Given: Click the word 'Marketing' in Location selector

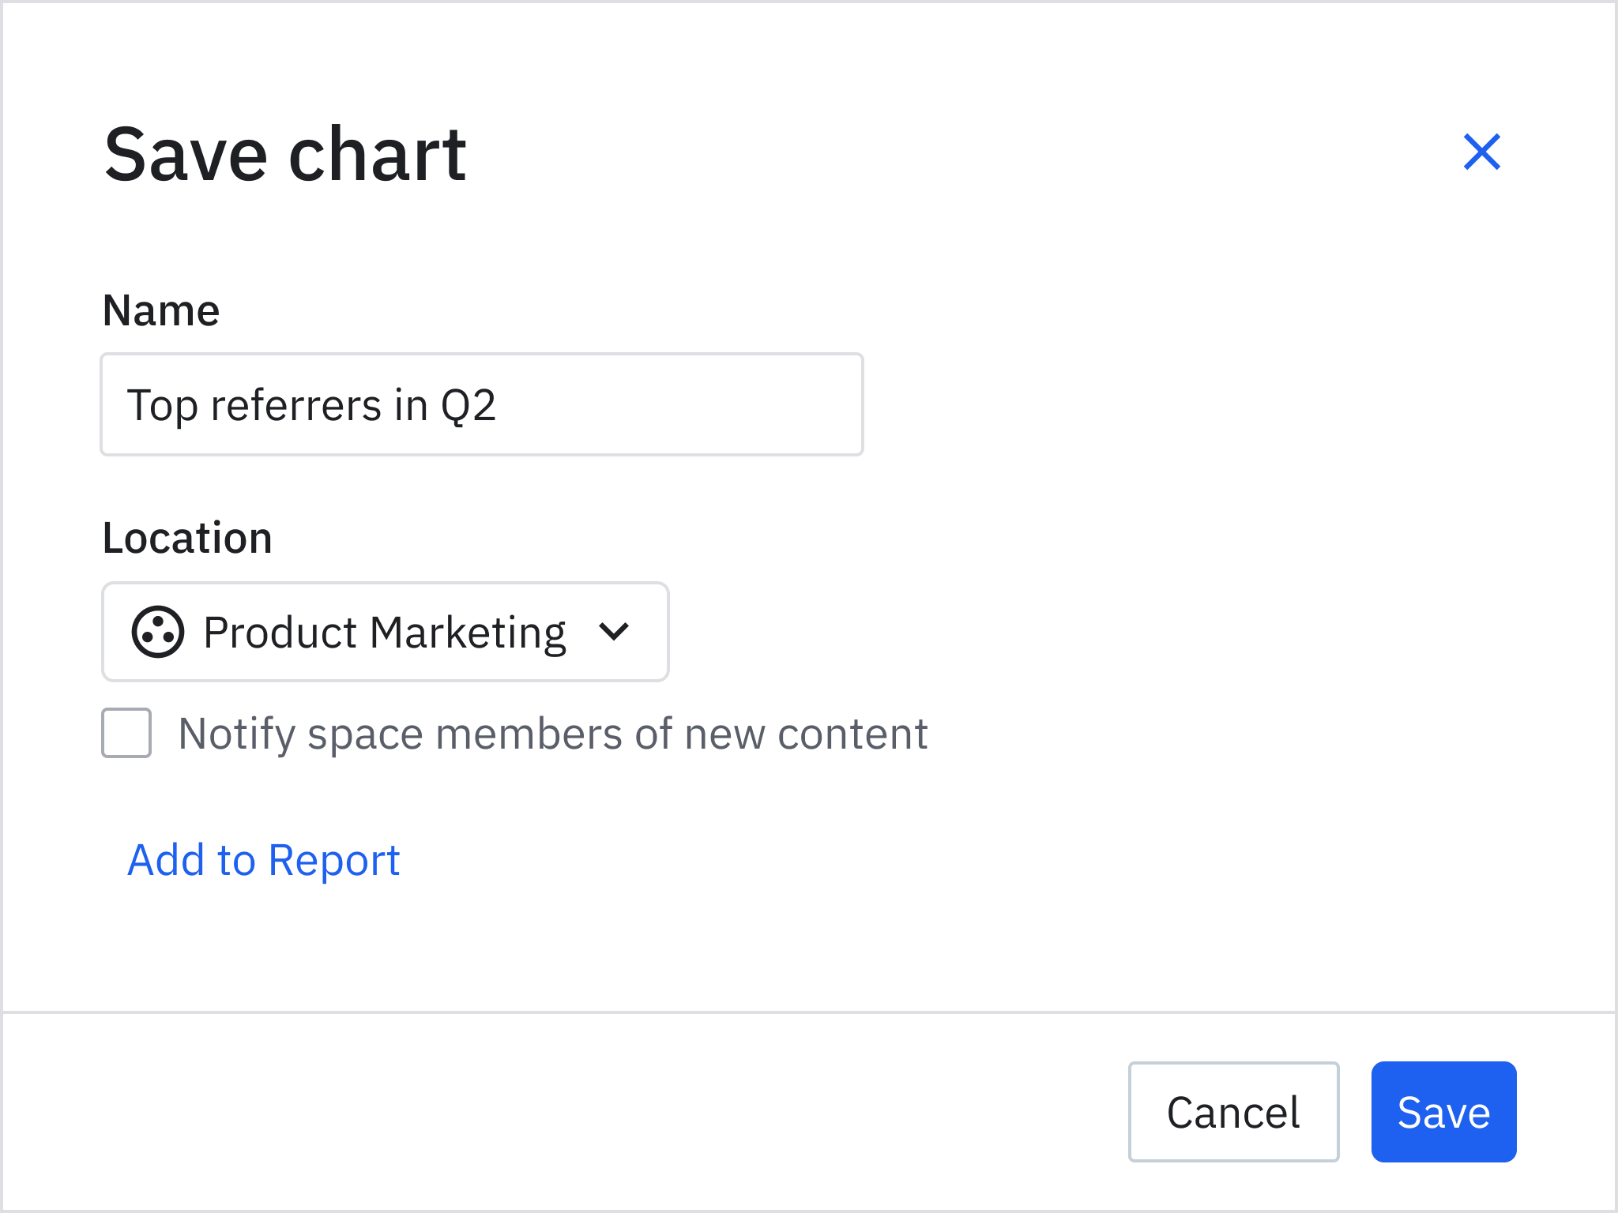Looking at the screenshot, I should point(468,633).
